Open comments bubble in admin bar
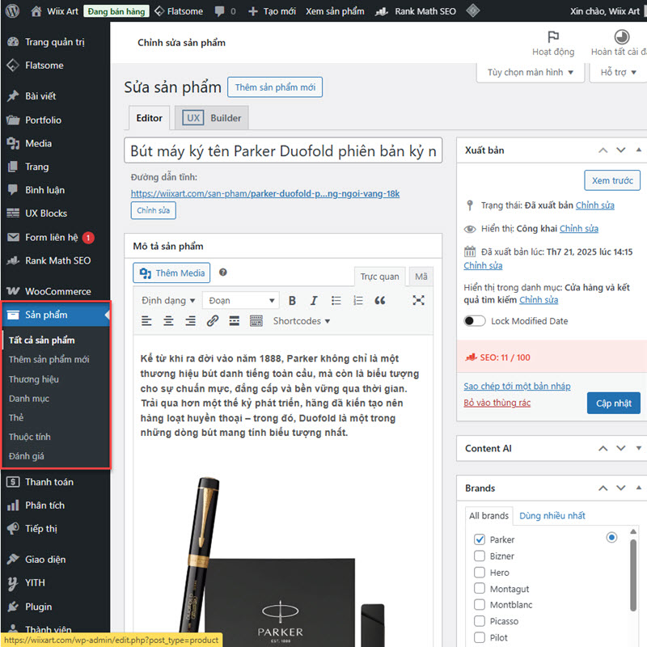This screenshot has height=647, width=647. coord(226,11)
